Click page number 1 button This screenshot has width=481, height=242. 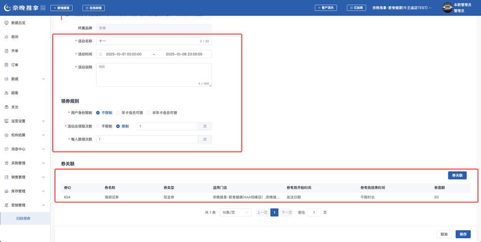tap(274, 212)
